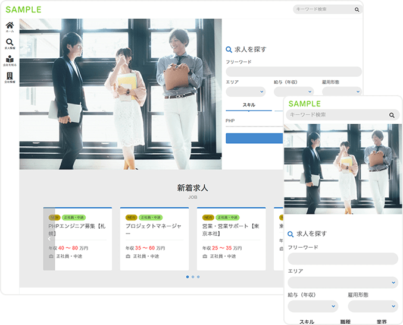Viewport: 403px width, 325px height.
Task: Click the 新着求人 section heading
Action: point(192,188)
